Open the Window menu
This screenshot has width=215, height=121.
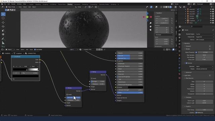pos(19,4)
